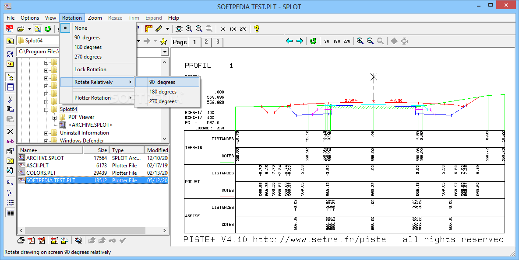Sort file list by Size column header
The width and height of the screenshot is (519, 260).
tap(96, 150)
